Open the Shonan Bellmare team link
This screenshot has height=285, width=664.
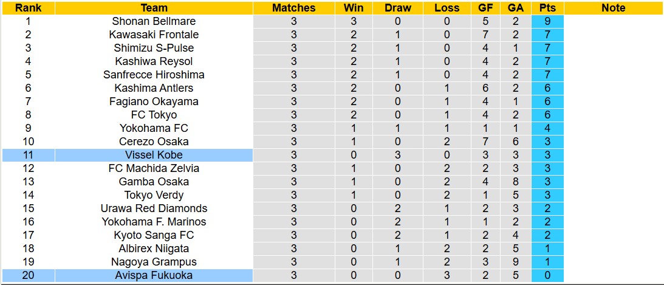154,21
